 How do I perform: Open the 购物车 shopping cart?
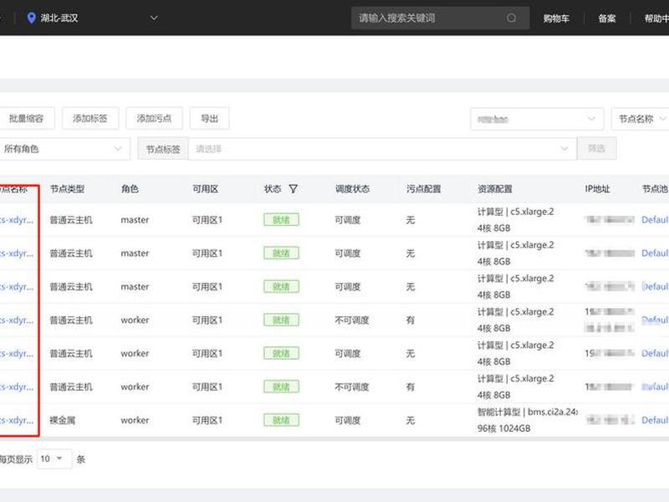556,18
